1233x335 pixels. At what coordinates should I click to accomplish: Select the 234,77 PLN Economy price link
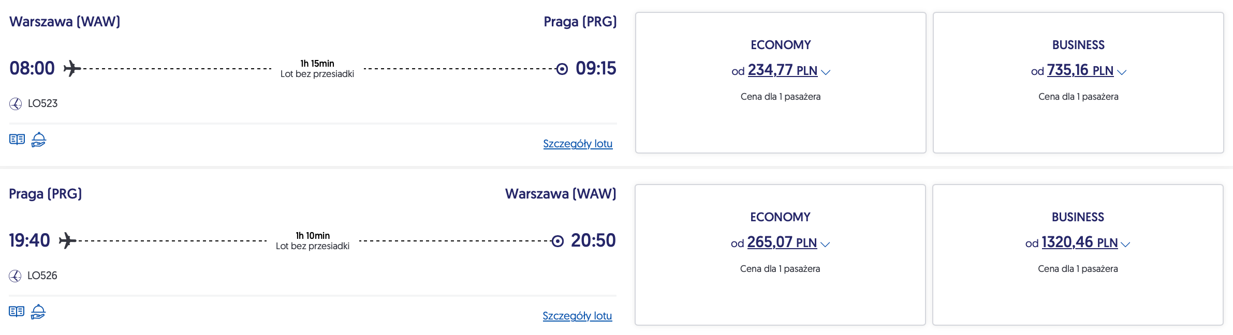pos(782,70)
